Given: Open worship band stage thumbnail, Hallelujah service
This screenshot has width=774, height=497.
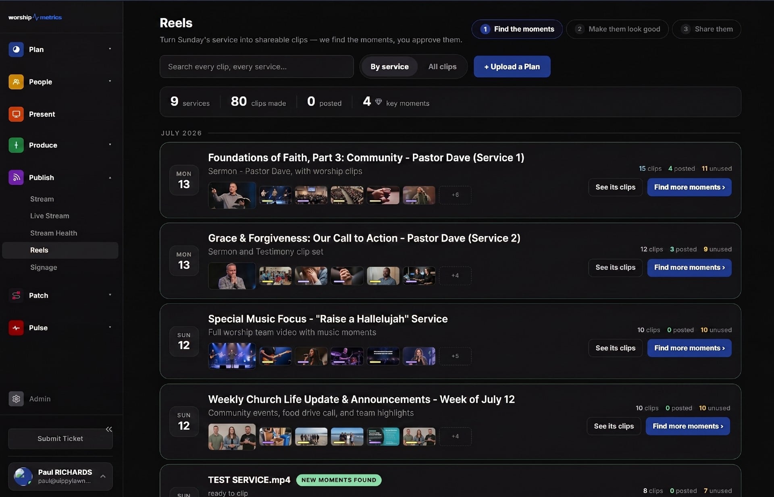Looking at the screenshot, I should click(232, 356).
